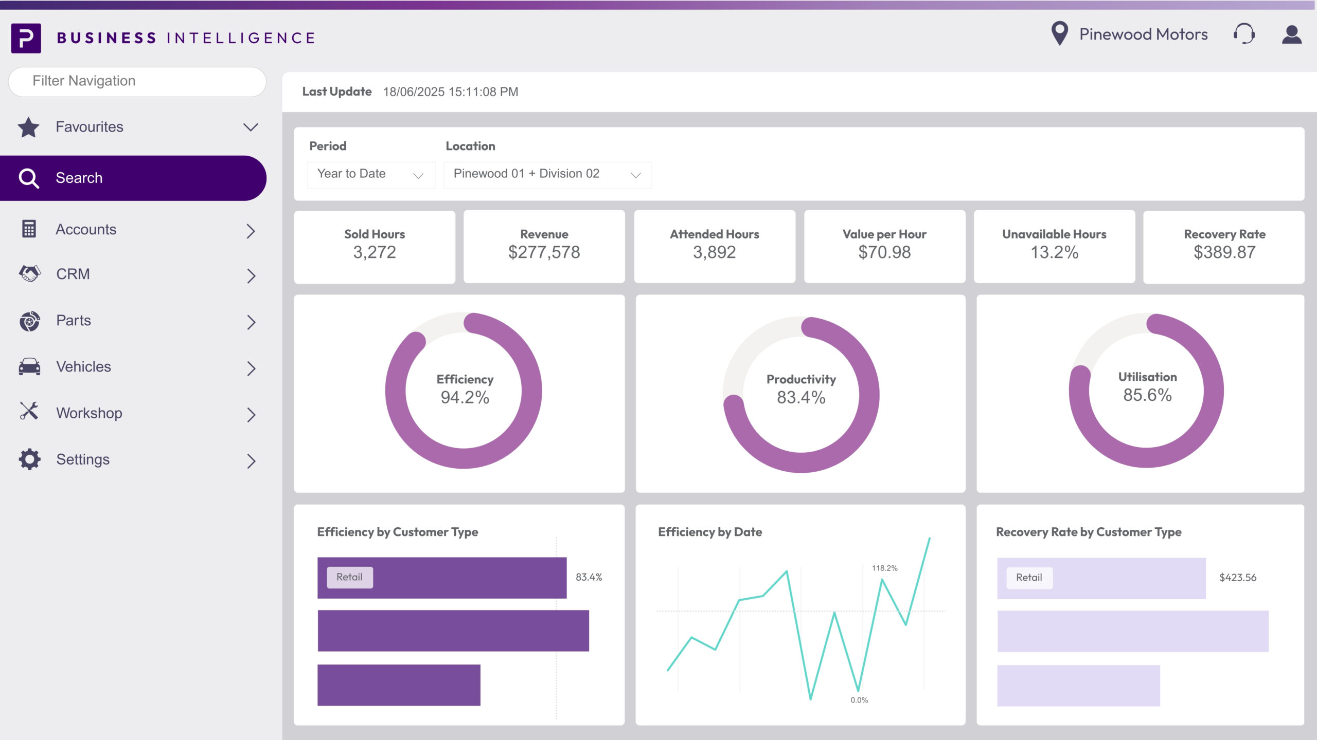The width and height of the screenshot is (1317, 740).
Task: Click the Accounts calculator icon
Action: (x=29, y=229)
